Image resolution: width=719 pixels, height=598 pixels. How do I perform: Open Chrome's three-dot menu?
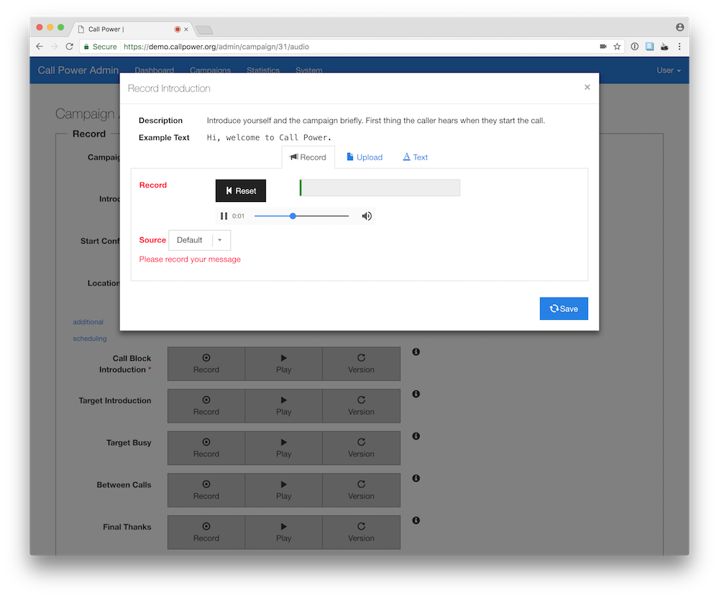679,47
